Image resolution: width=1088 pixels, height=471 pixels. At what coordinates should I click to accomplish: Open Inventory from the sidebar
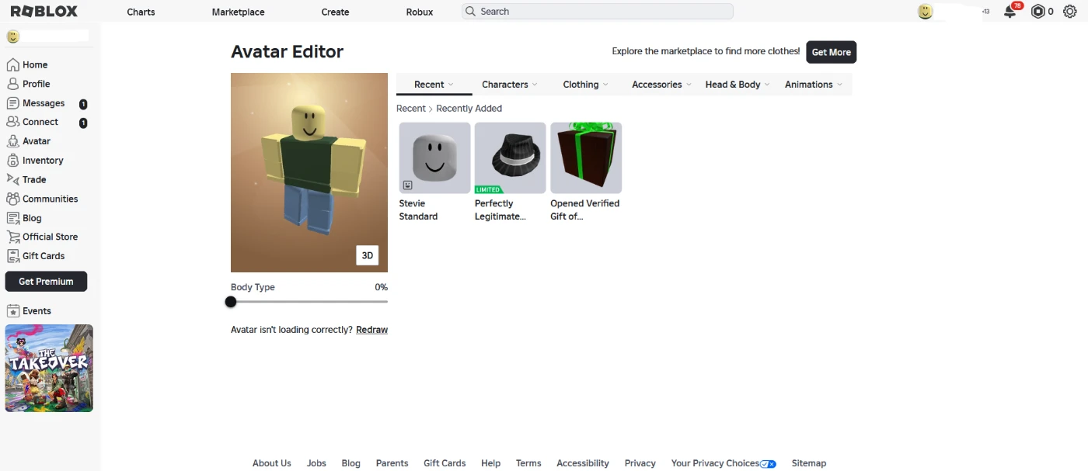coord(43,161)
